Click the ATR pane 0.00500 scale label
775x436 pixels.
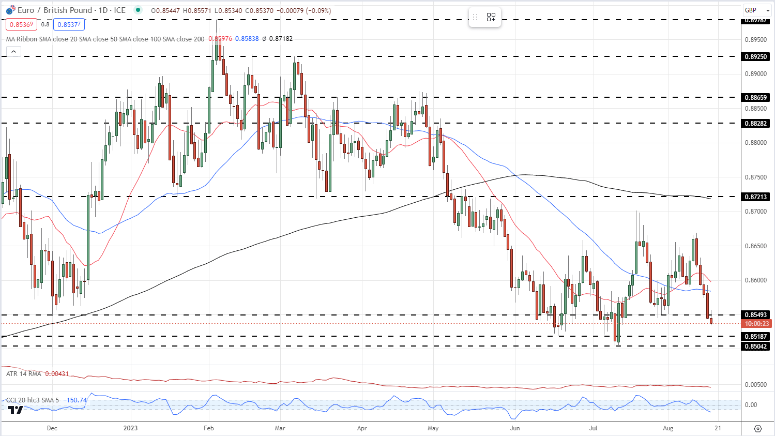point(756,385)
